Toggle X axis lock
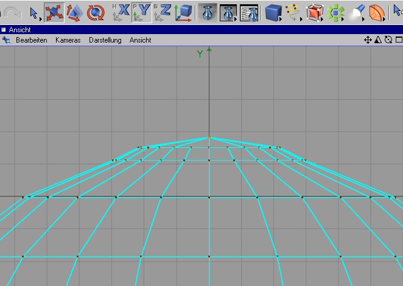Image resolution: width=403 pixels, height=286 pixels. click(121, 12)
